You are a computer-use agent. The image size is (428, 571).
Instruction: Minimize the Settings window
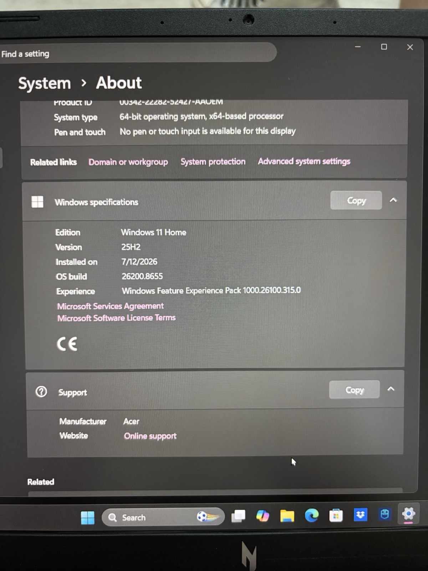358,47
